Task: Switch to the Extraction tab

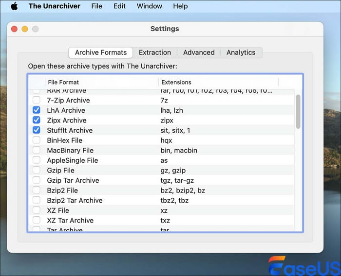Action: coord(154,52)
